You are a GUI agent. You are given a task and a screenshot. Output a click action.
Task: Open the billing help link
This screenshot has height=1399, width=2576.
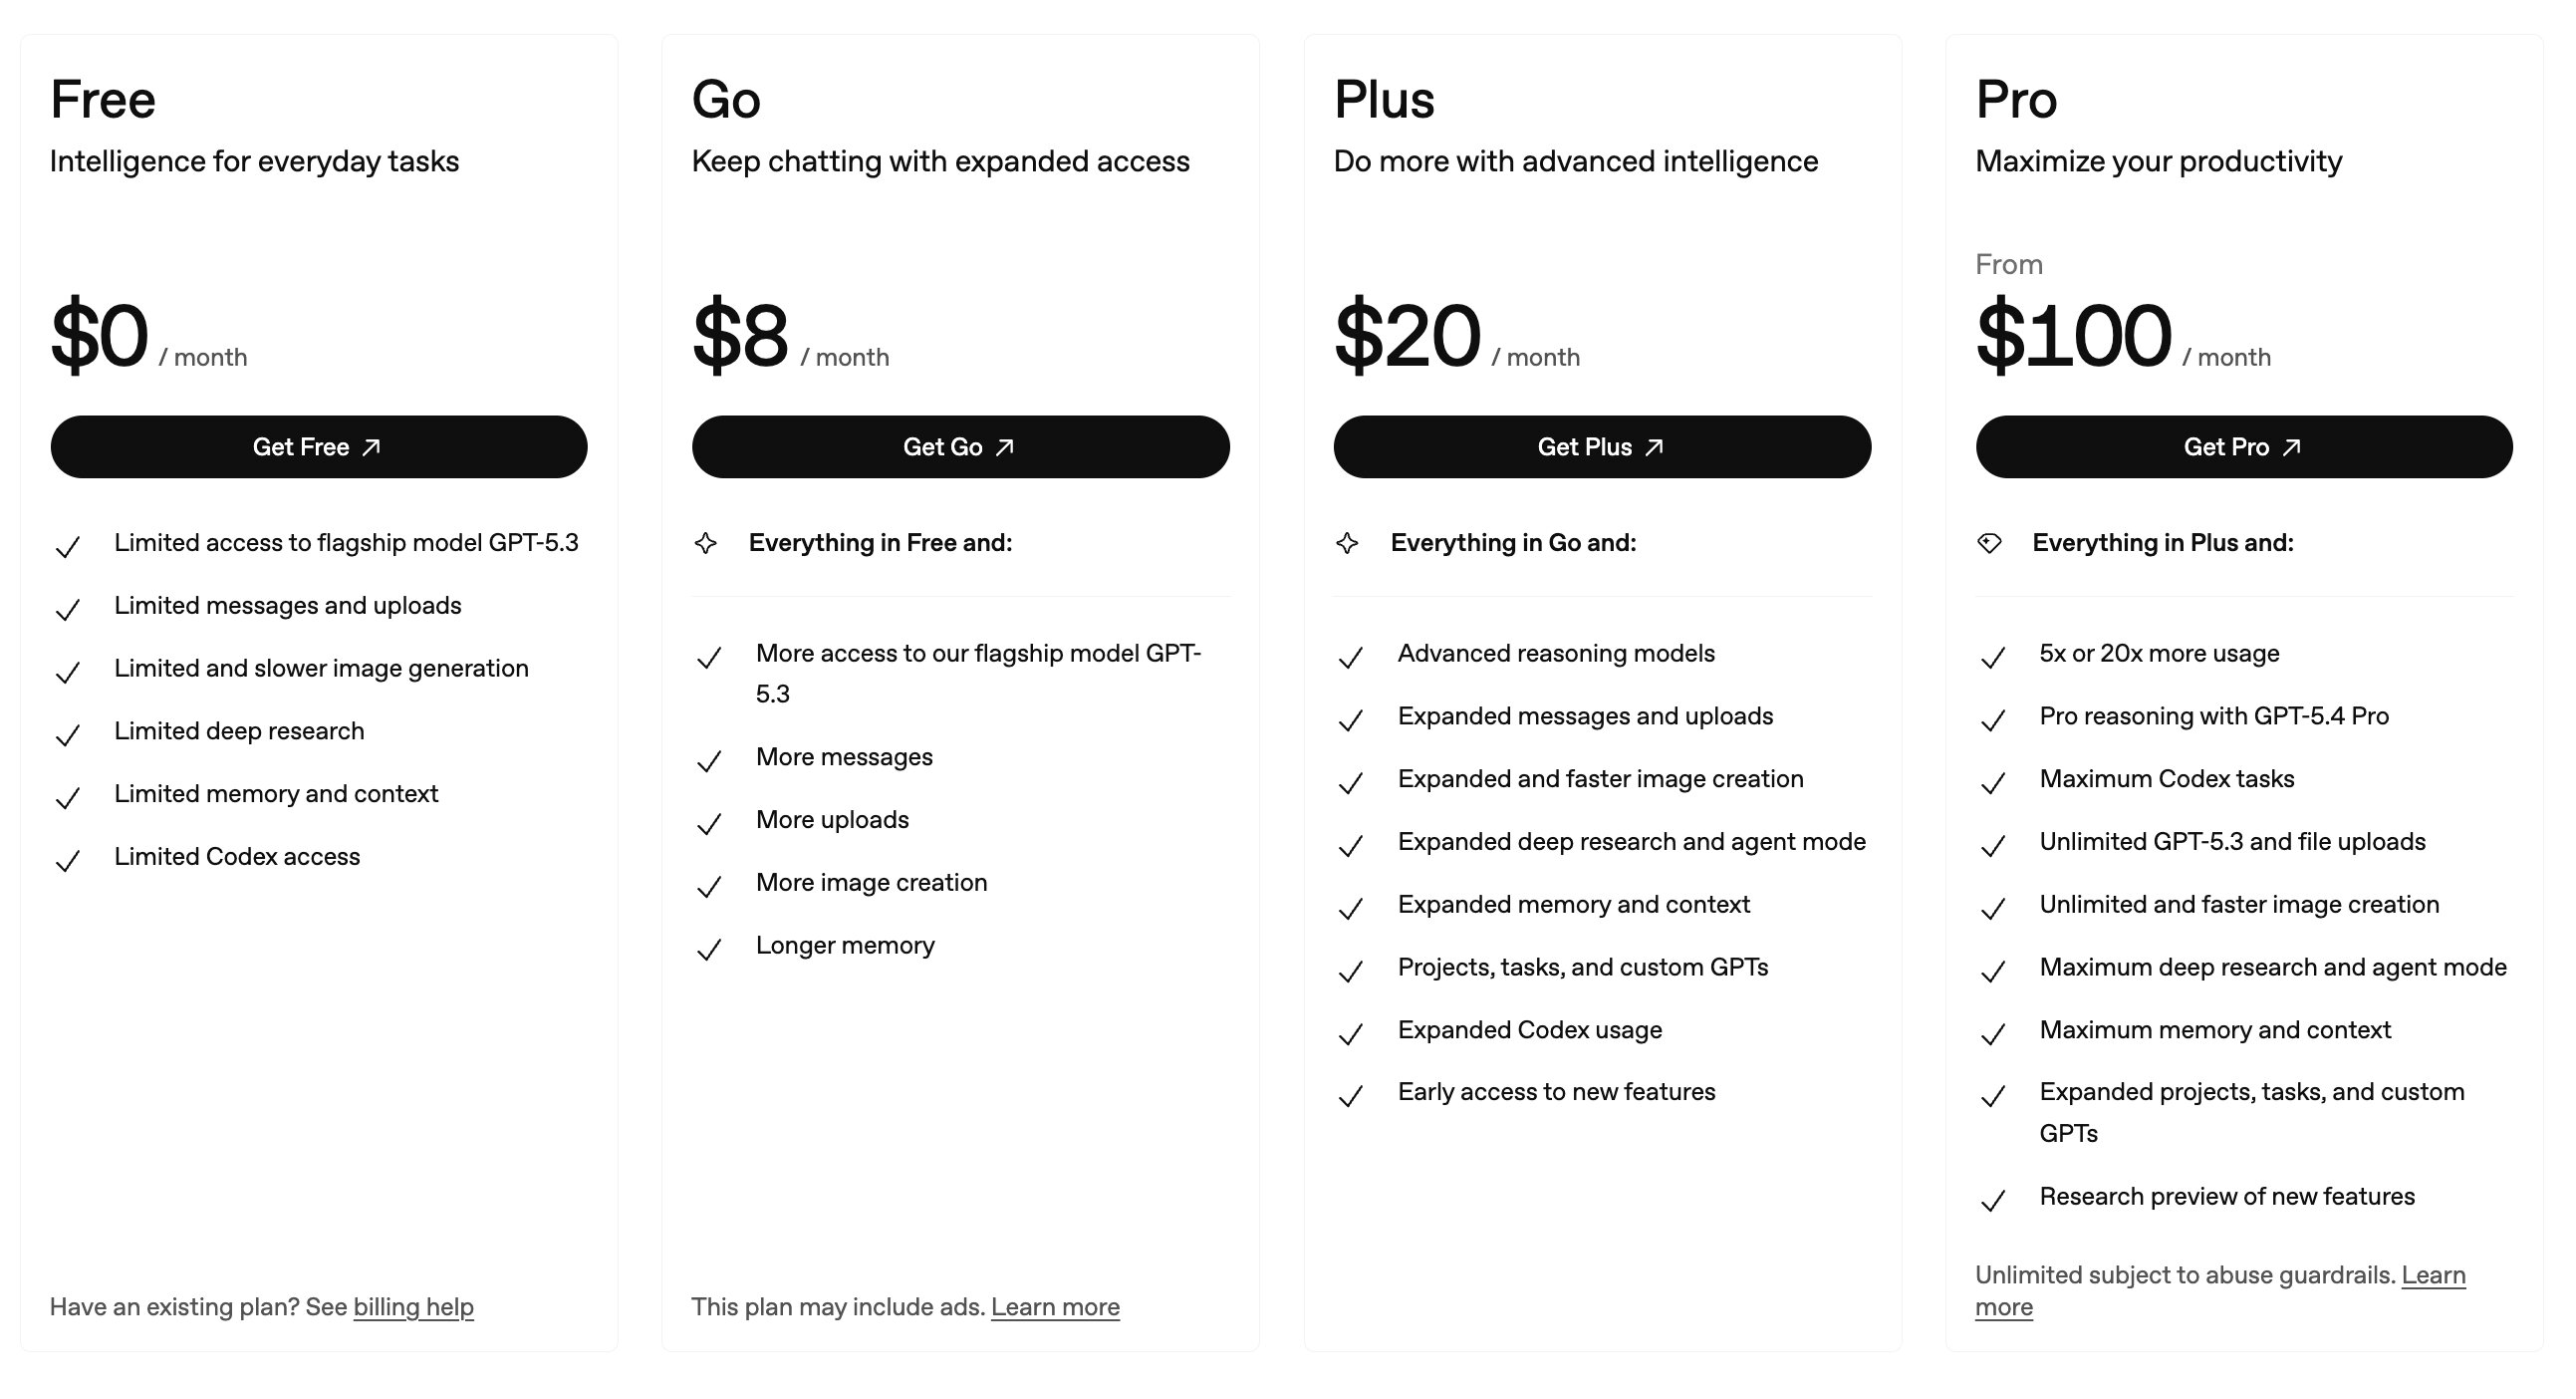[413, 1307]
